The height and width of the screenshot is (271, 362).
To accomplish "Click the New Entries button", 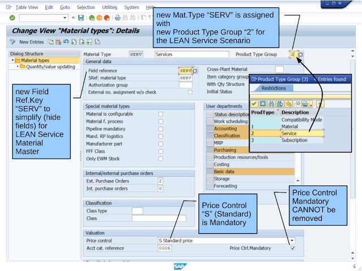I will coord(32,42).
